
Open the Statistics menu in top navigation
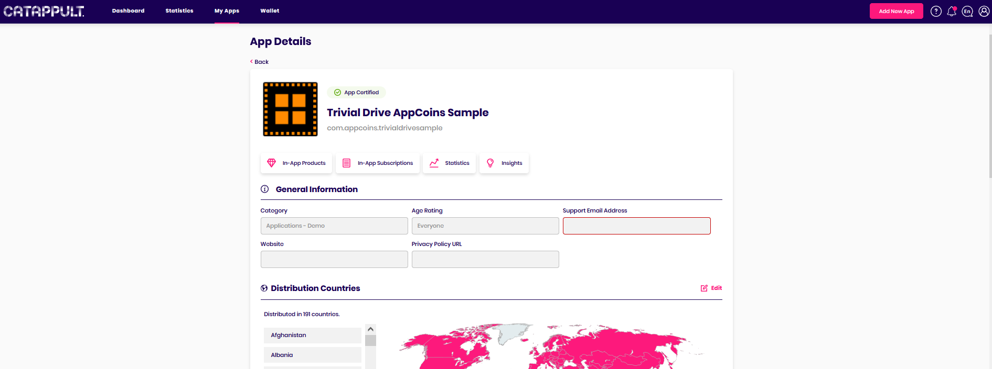point(179,10)
